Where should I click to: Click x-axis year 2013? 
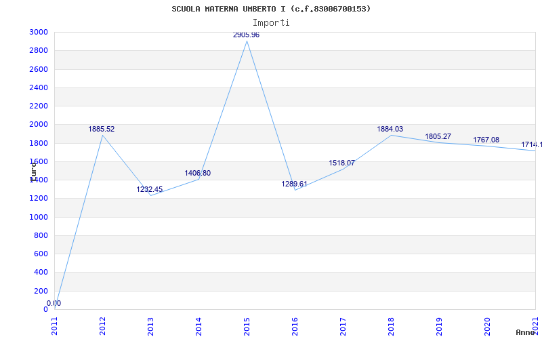point(150,326)
